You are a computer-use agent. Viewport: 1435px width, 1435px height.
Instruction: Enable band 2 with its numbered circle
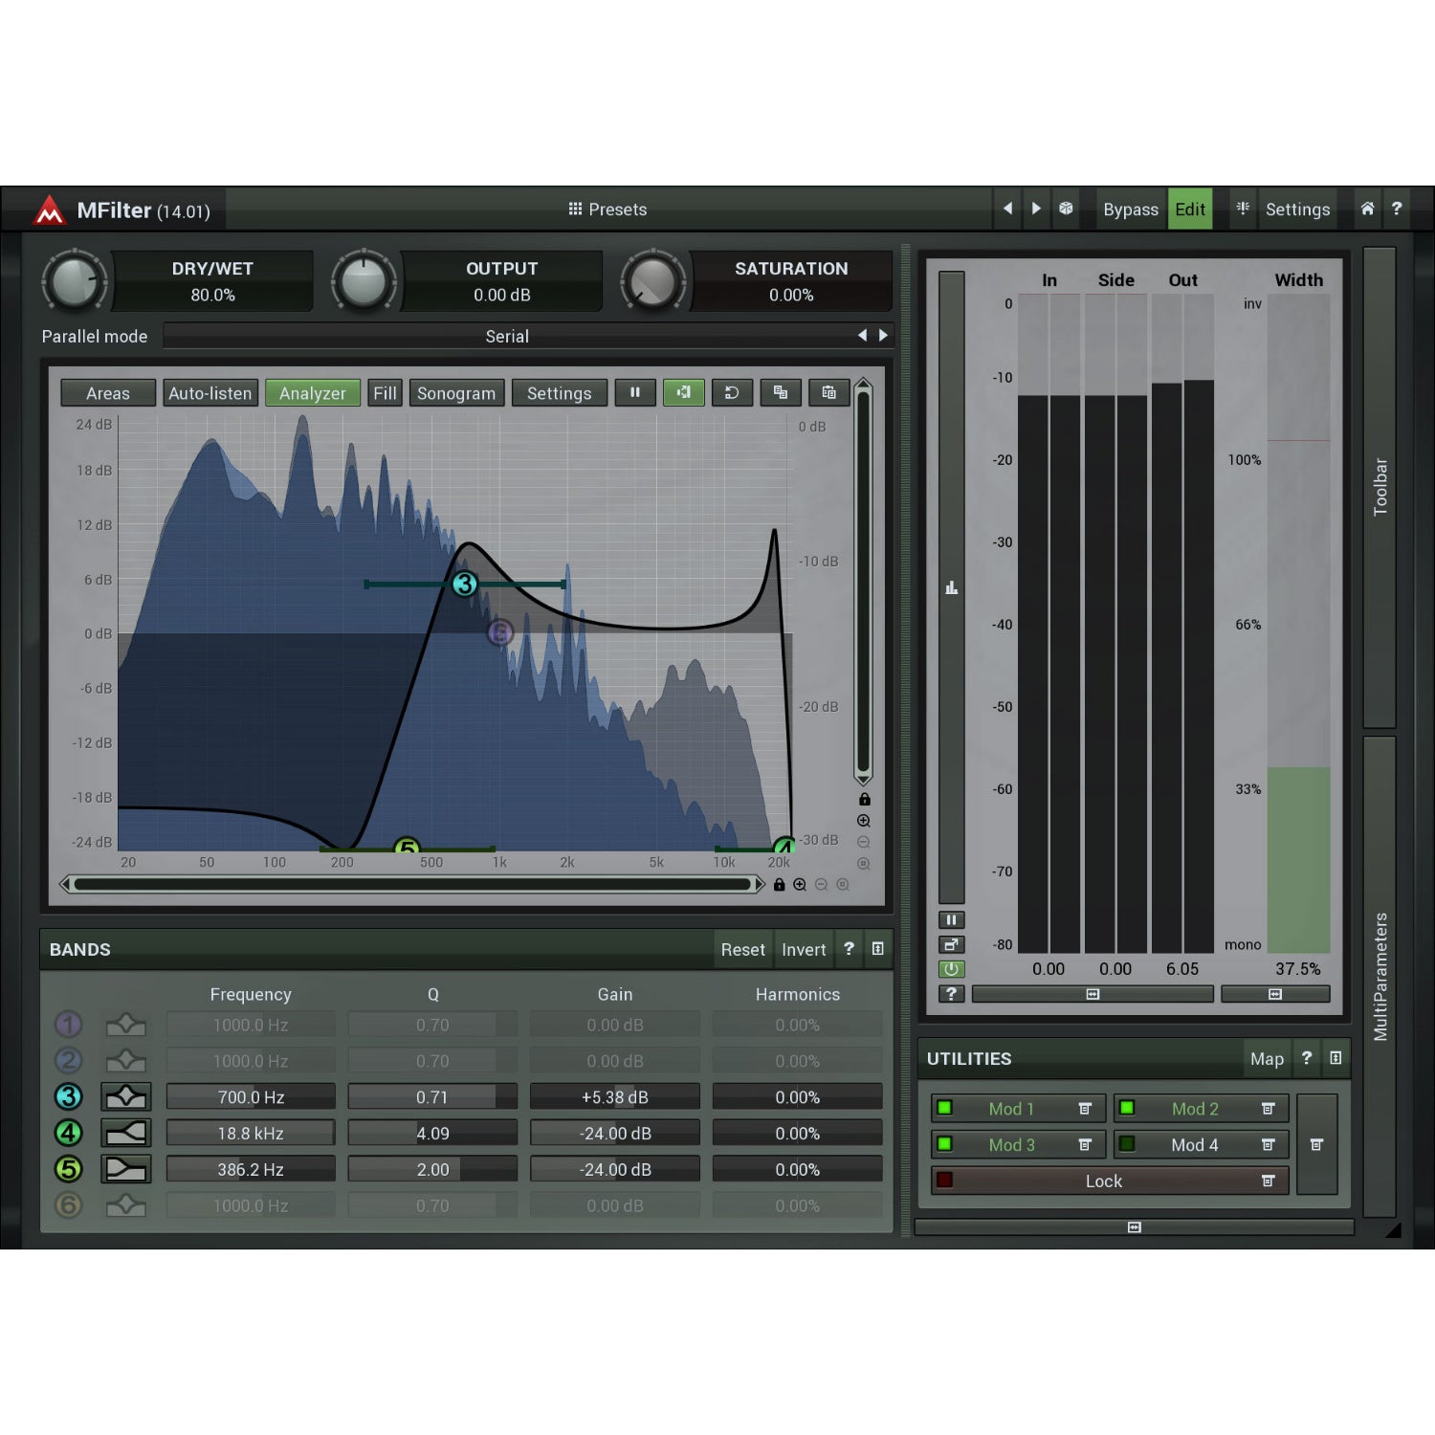[68, 1061]
